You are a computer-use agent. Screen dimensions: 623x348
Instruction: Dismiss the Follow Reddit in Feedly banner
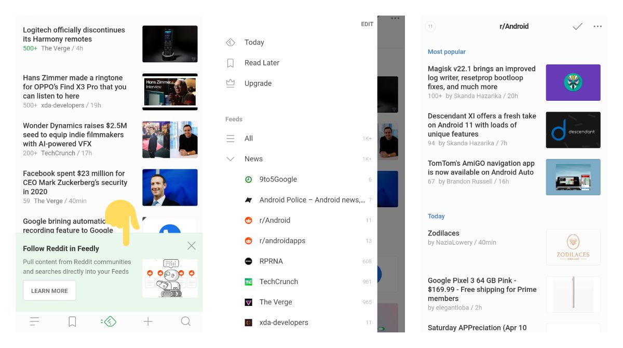click(x=192, y=245)
